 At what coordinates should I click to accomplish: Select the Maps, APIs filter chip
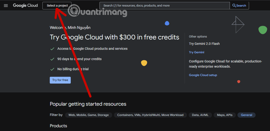[224, 115]
